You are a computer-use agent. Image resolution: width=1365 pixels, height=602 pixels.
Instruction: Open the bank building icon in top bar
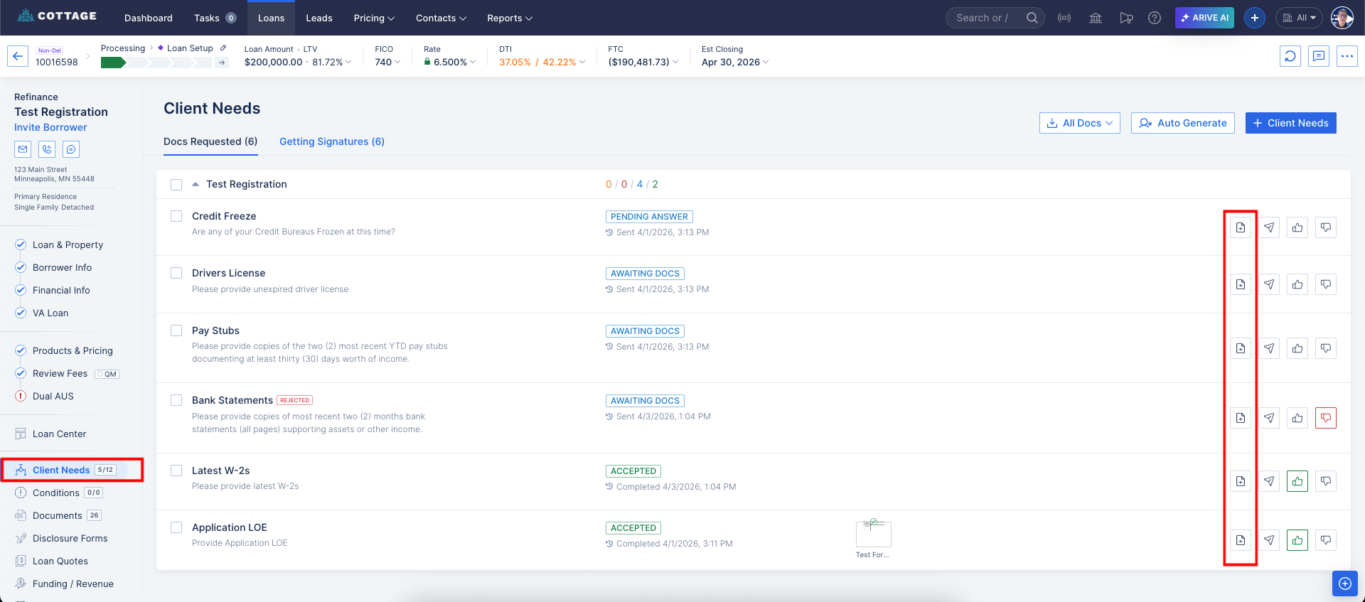tap(1096, 18)
